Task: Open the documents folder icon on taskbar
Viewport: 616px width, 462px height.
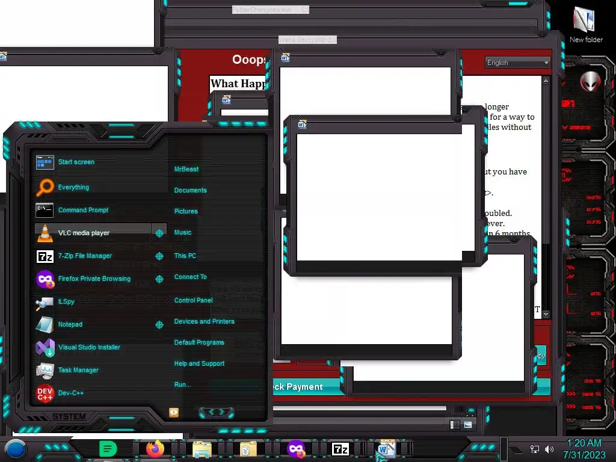Action: tap(248, 449)
